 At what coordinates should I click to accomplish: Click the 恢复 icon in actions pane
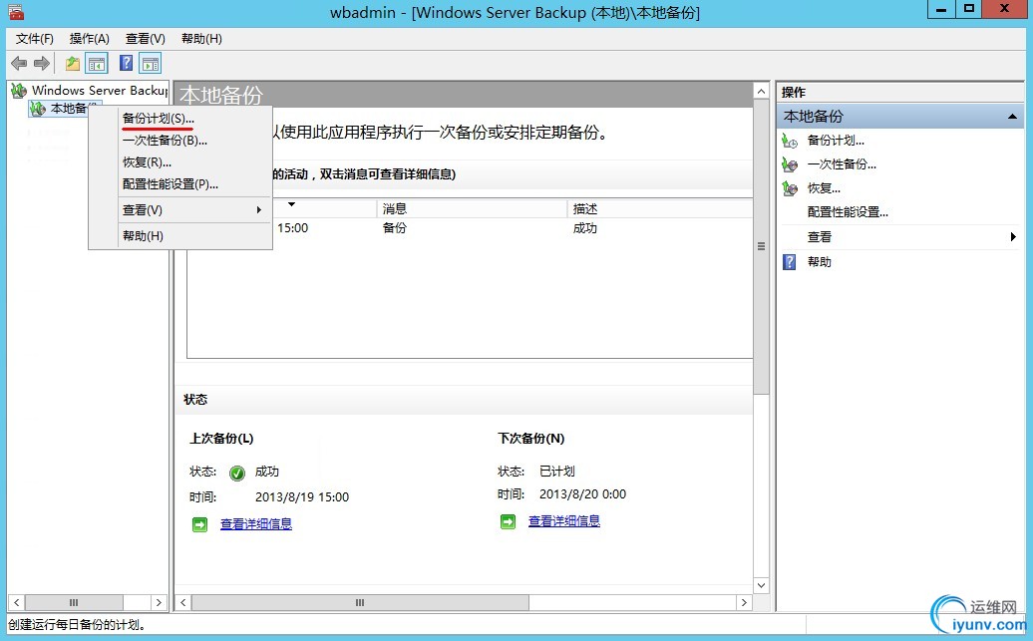point(790,188)
